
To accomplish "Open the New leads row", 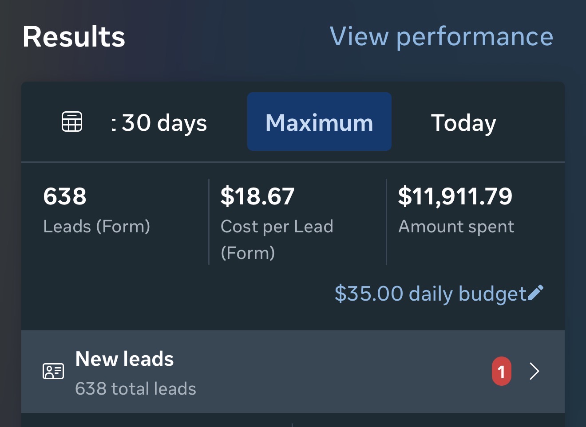I will 293,372.
